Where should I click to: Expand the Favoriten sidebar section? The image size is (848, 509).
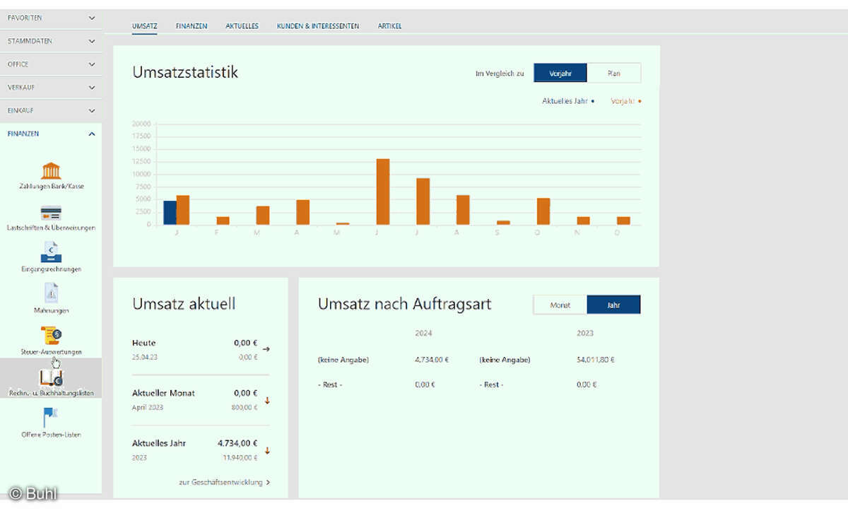(x=51, y=18)
